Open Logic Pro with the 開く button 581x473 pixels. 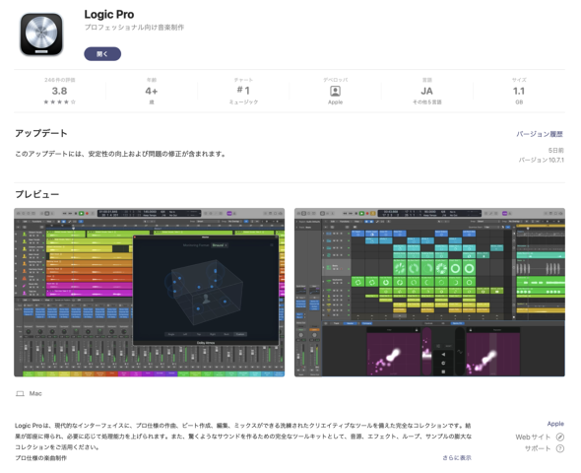pyautogui.click(x=102, y=54)
